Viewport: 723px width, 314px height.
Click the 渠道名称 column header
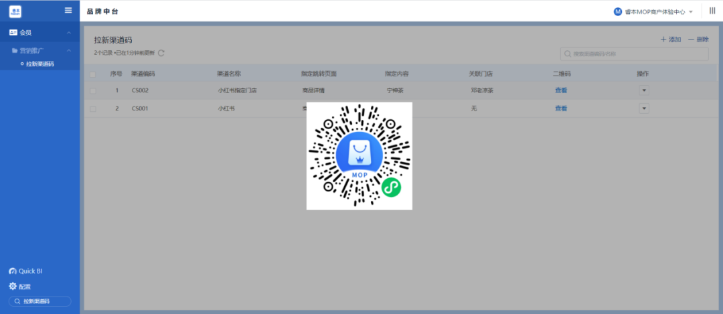click(229, 74)
